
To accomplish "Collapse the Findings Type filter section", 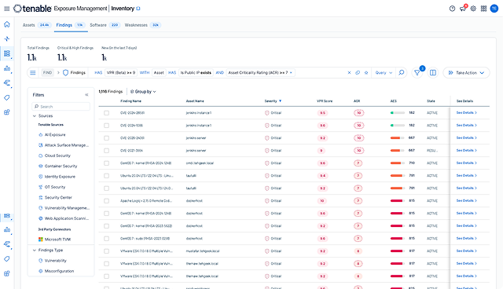I will click(x=35, y=251).
